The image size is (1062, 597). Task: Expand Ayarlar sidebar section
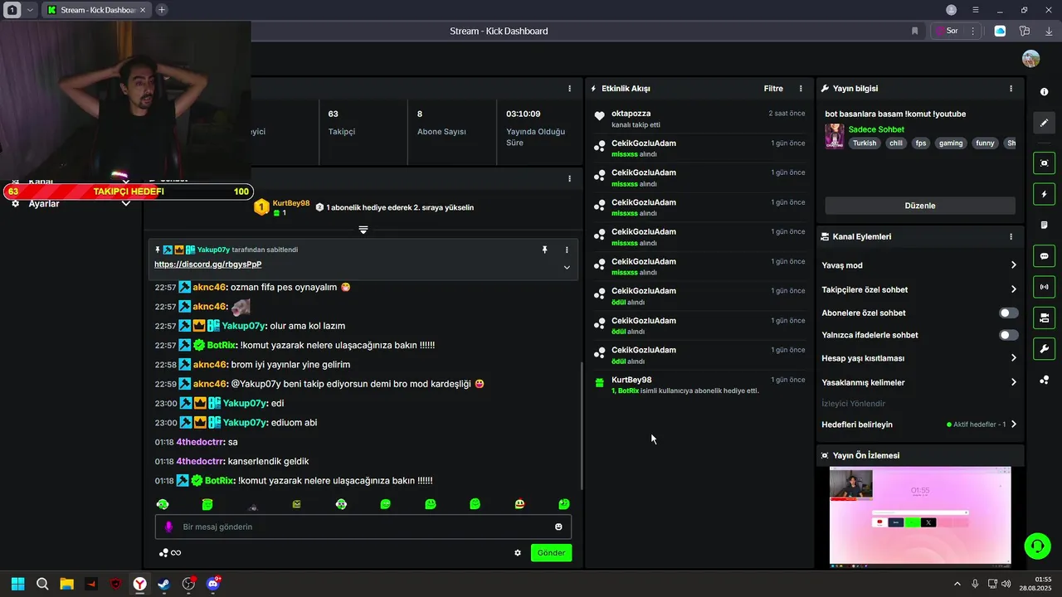coord(126,204)
